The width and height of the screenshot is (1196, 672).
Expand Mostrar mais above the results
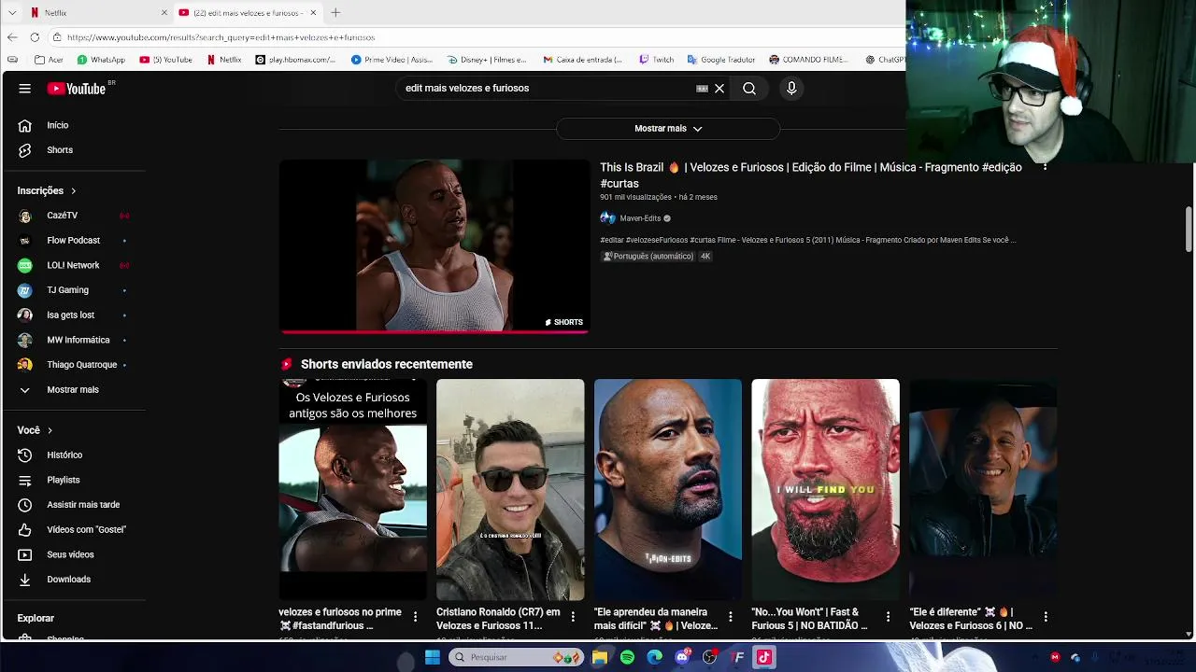pos(668,129)
